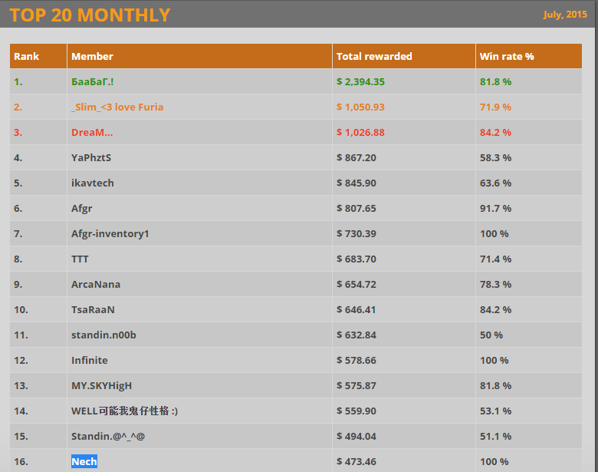Click total reward $ 730.39
Viewport: 598px width, 472px height.
[356, 234]
